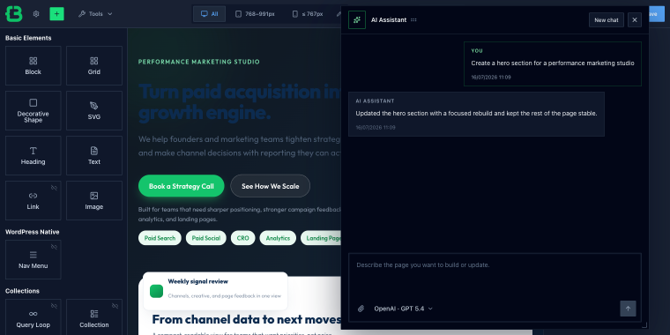The height and width of the screenshot is (335, 670).
Task: Add an Image element
Action: click(x=94, y=200)
